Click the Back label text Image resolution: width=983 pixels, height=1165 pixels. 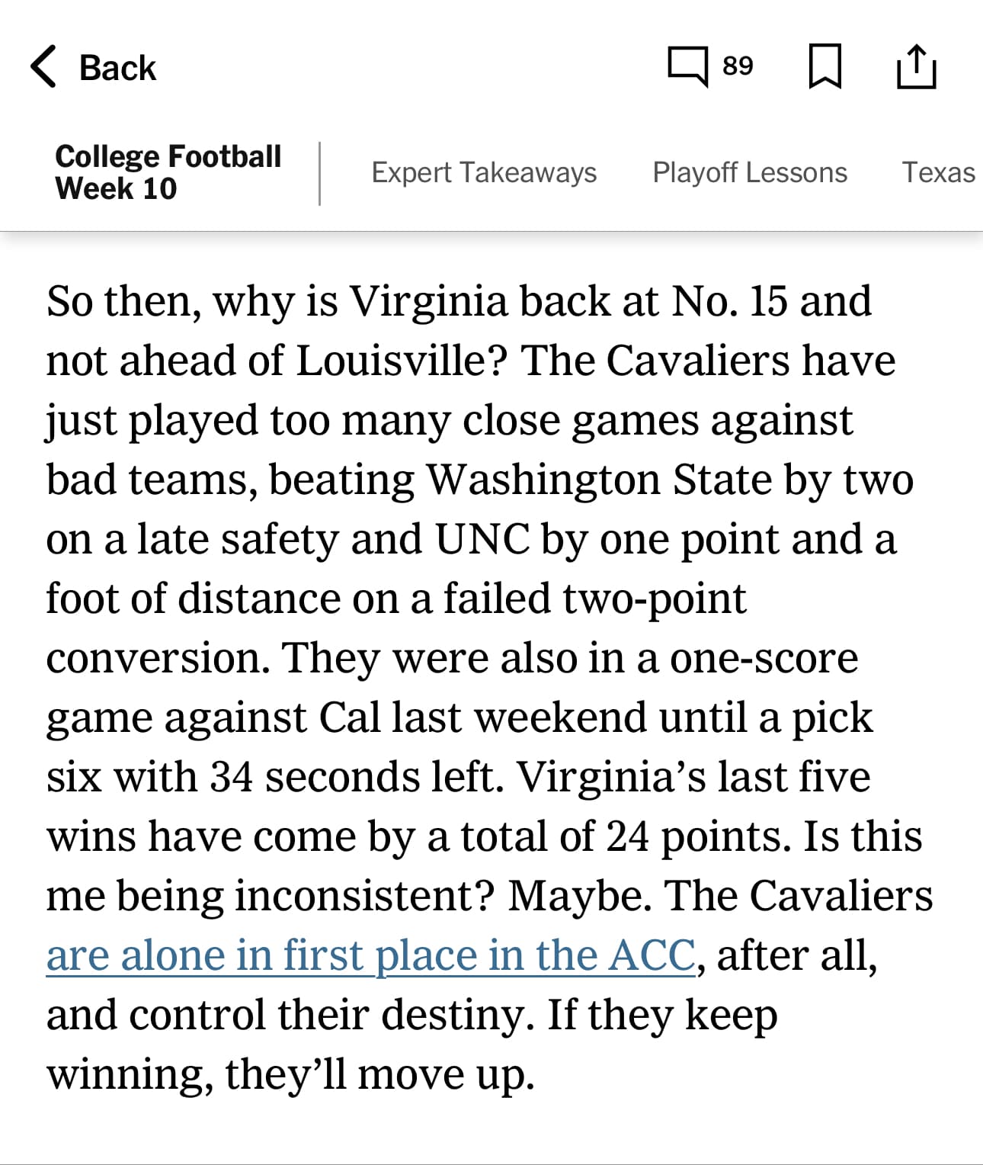coord(117,68)
